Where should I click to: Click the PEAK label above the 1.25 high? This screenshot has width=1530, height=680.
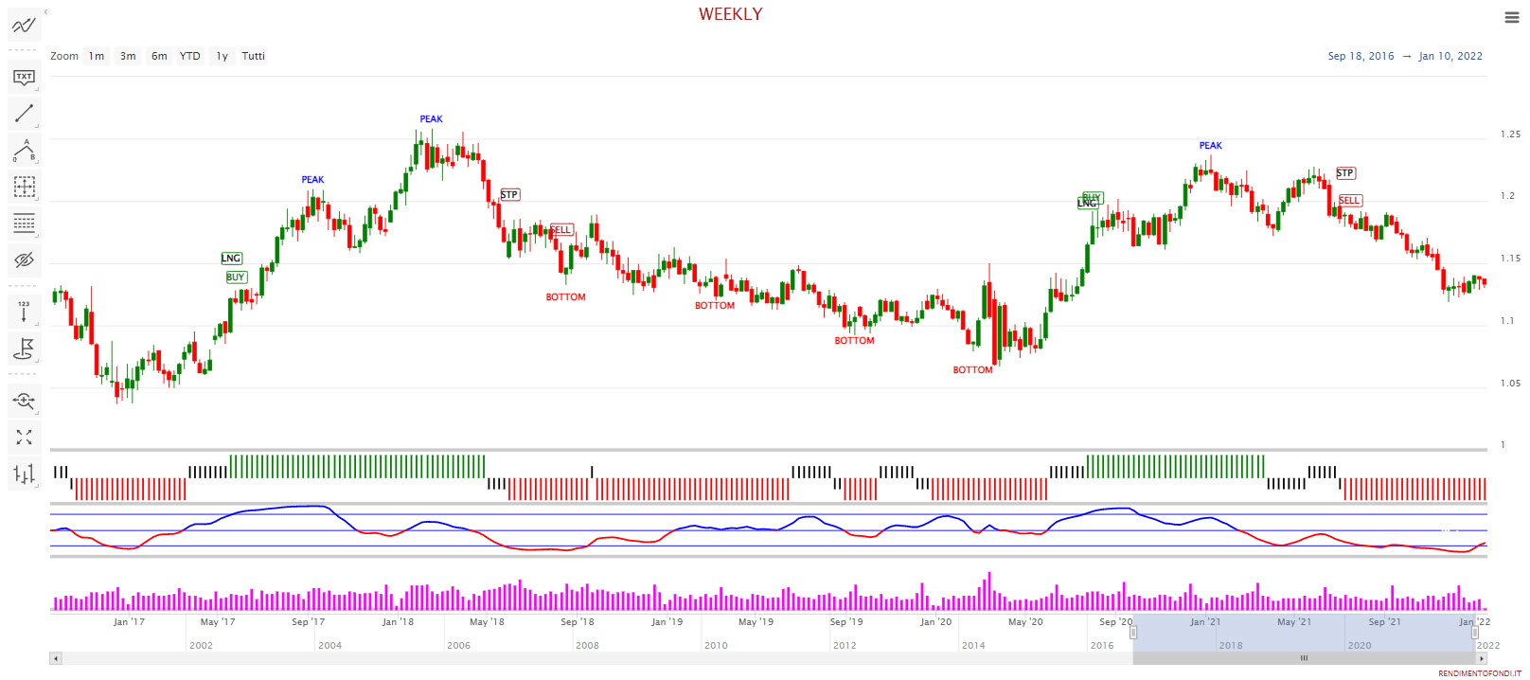[431, 119]
